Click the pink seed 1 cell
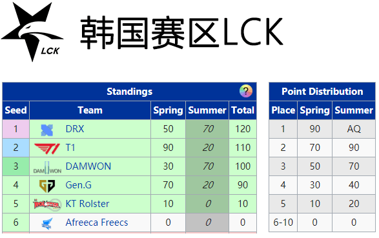Image resolution: width=379 pixels, height=238 pixels. pyautogui.click(x=15, y=129)
